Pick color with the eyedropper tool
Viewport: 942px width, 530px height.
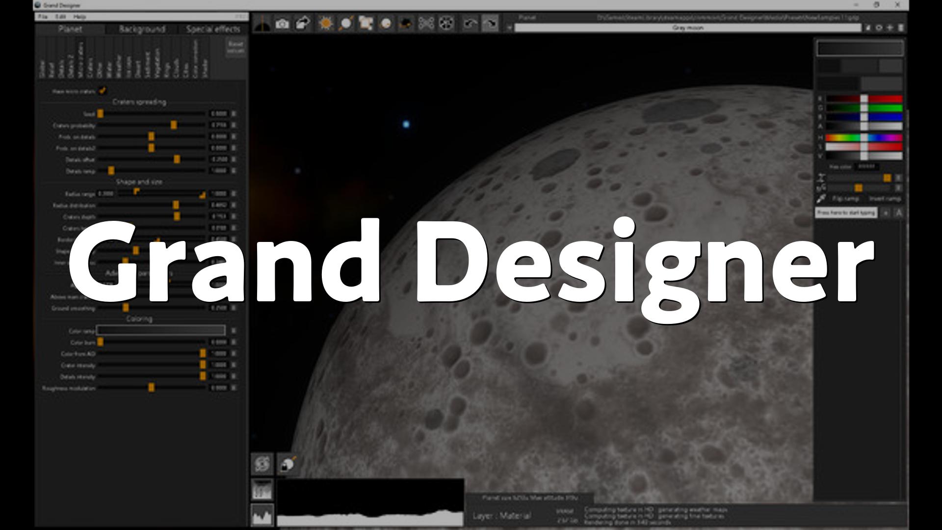click(821, 198)
